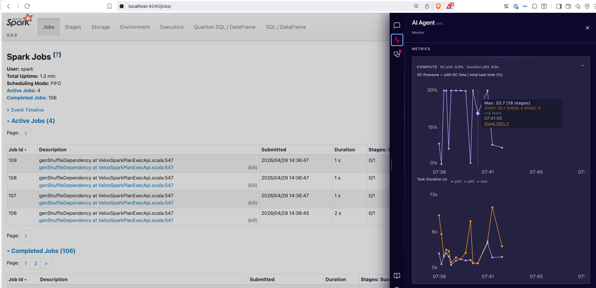Open the tab search extension icon
The height and width of the screenshot is (288, 596).
click(x=544, y=6)
